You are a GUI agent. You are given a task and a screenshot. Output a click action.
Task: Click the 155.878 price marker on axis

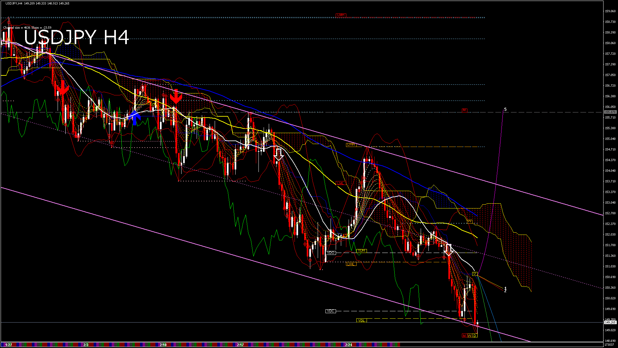pyautogui.click(x=610, y=112)
